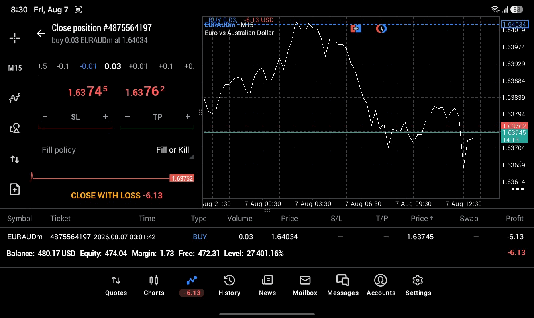The height and width of the screenshot is (318, 534).
Task: Expand the Fill policy dropdown
Action: click(x=116, y=150)
